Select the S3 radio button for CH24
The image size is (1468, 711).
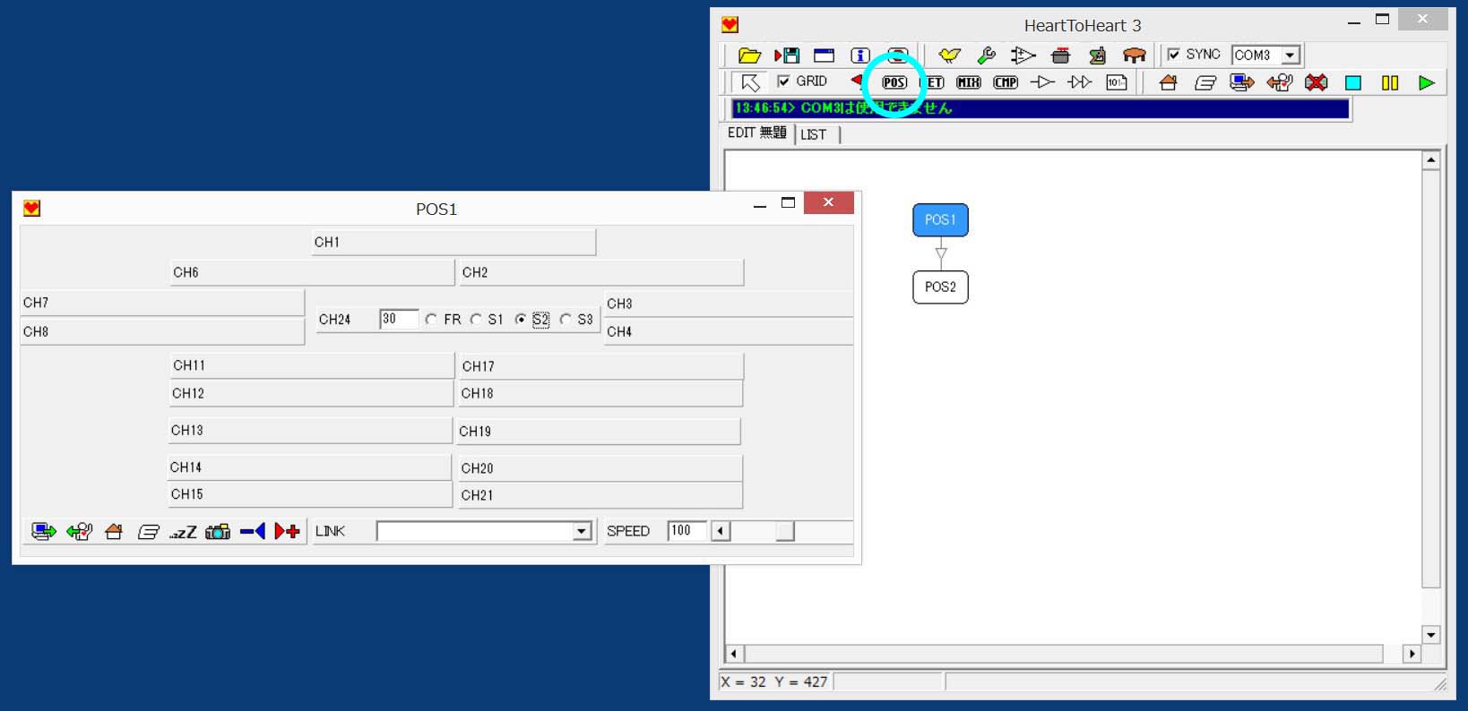(x=566, y=320)
